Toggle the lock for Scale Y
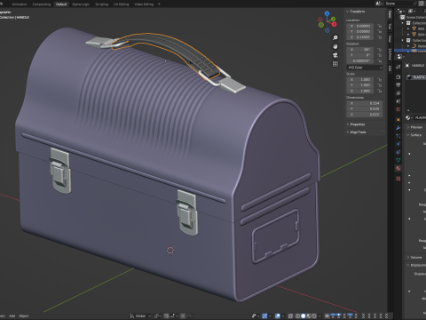Screen dimensions: 426x320 pyautogui.click(x=380, y=85)
